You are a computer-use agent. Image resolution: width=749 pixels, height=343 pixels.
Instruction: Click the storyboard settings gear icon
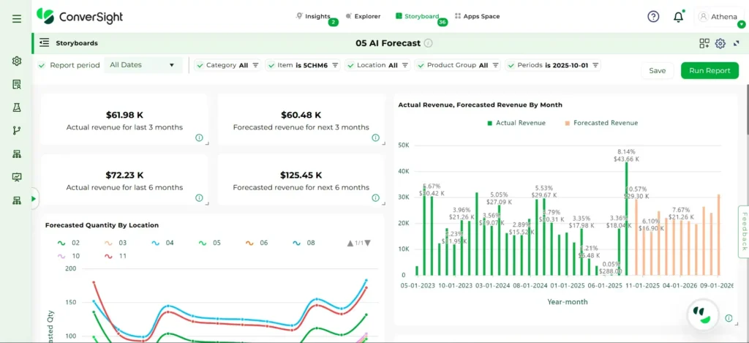point(720,43)
